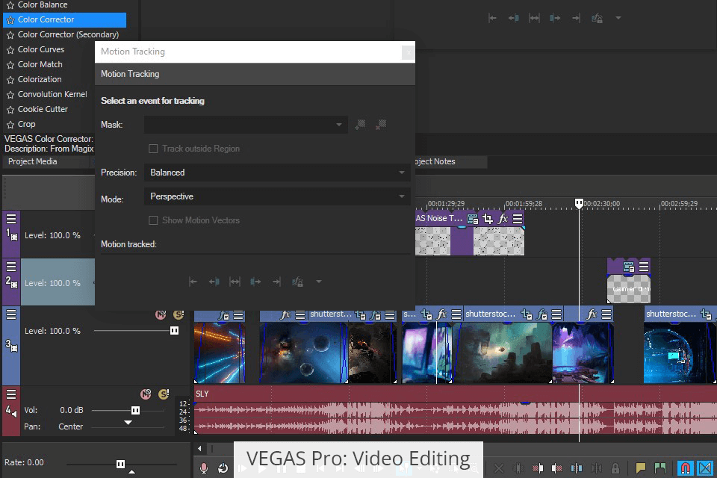Image resolution: width=717 pixels, height=478 pixels.
Task: Click the delete X icon in toolbar
Action: pos(499,468)
